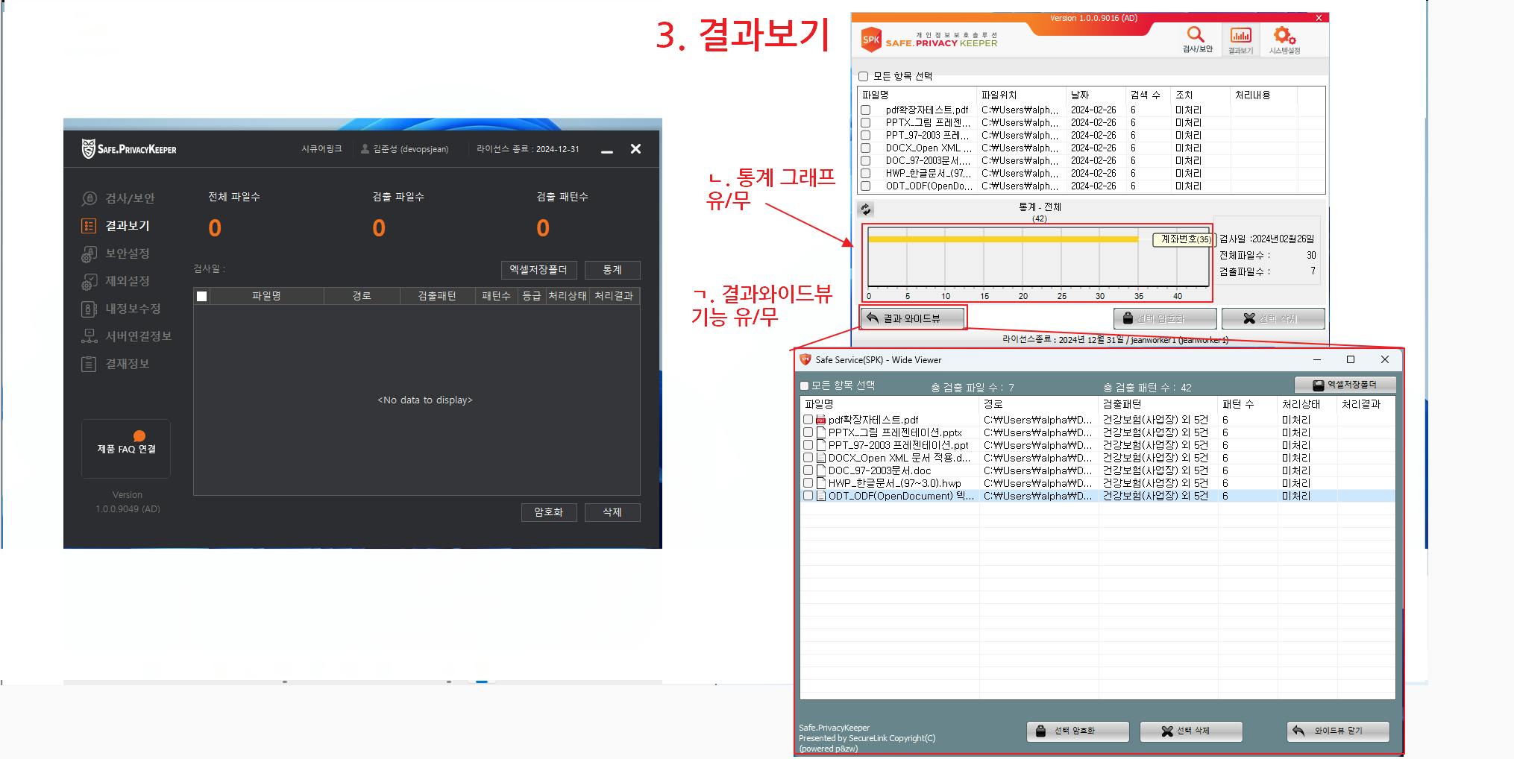Click the PDF file icon in Wide Viewer
This screenshot has height=759, width=1514.
pyautogui.click(x=821, y=421)
